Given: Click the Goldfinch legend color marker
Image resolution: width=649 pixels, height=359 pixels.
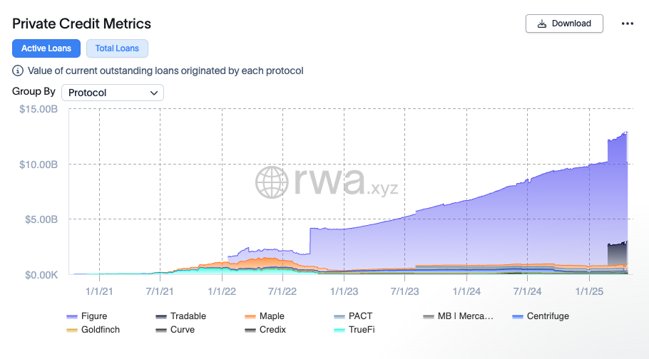Looking at the screenshot, I should coord(71,330).
